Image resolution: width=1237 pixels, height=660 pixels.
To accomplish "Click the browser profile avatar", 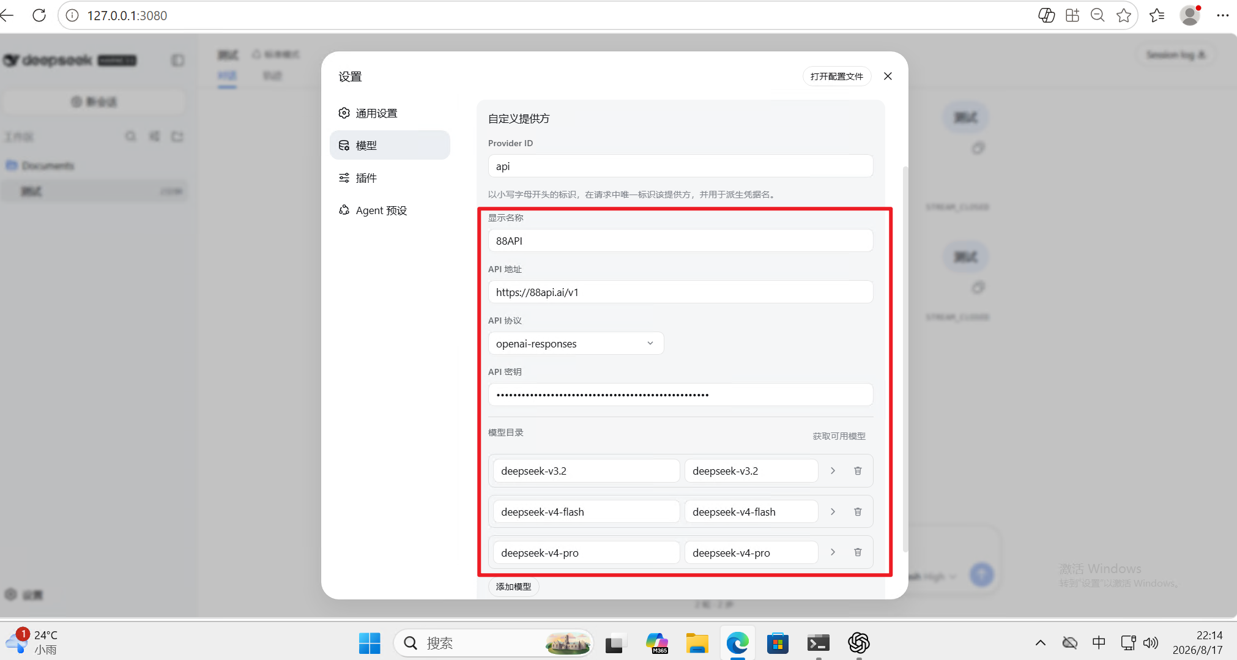I will 1190,15.
